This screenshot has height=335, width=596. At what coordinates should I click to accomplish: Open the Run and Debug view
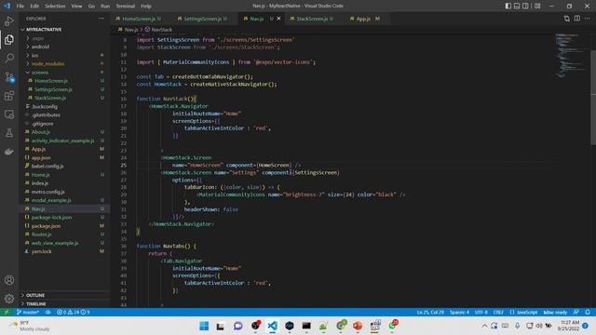click(9, 21)
